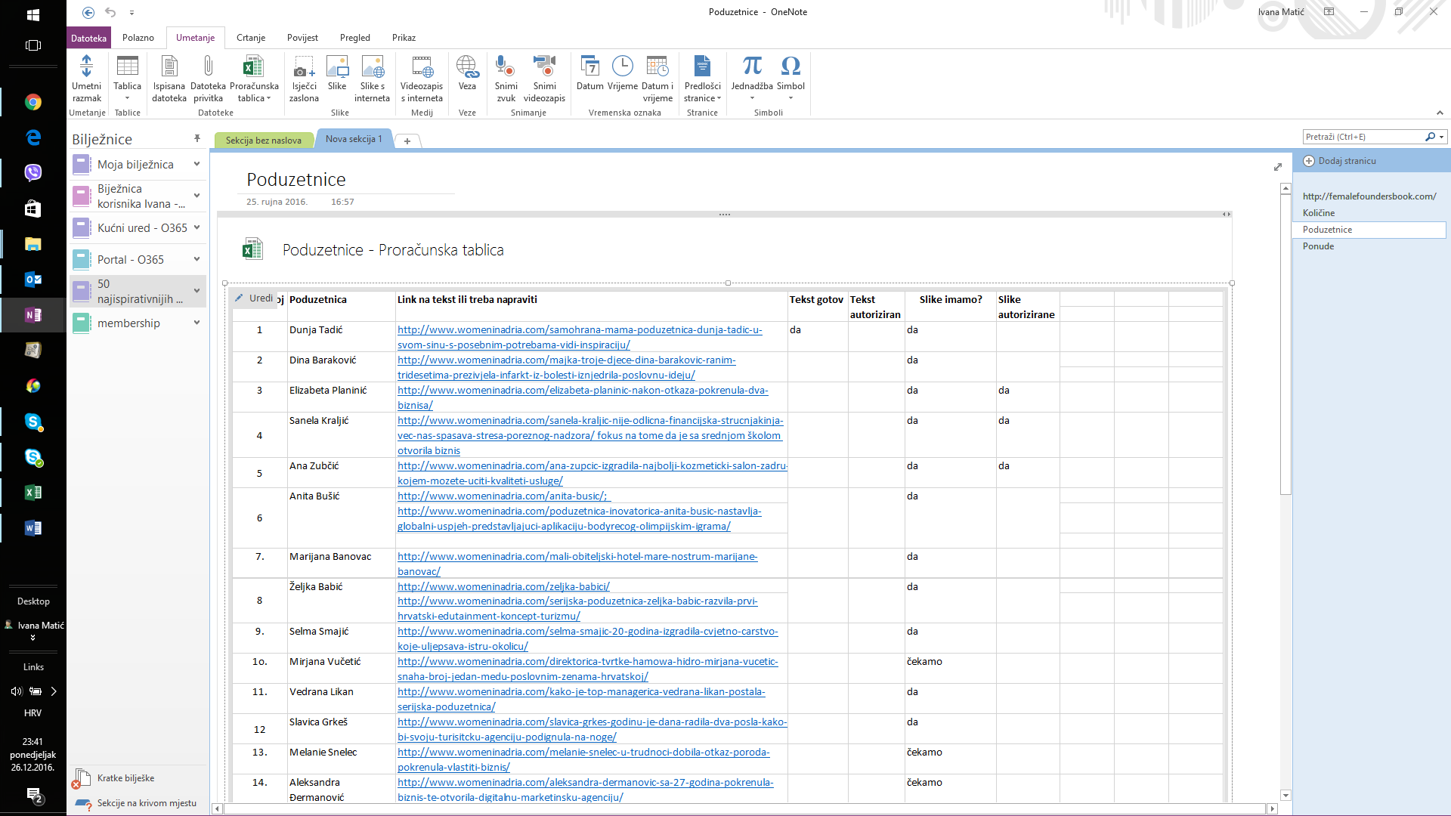Pin the Bilježnice notebook pane
Viewport: 1451px width, 816px height.
click(x=197, y=138)
